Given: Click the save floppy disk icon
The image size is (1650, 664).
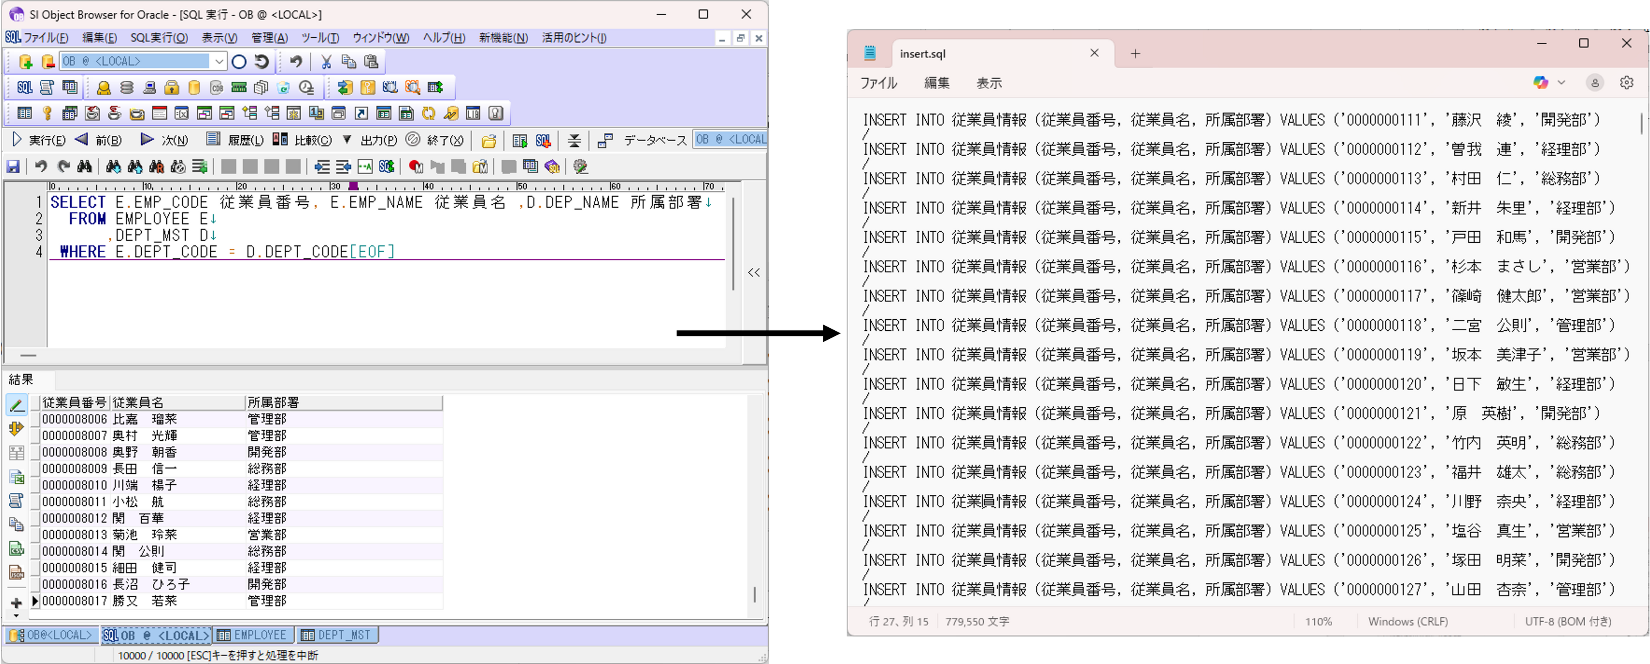Looking at the screenshot, I should (x=13, y=167).
